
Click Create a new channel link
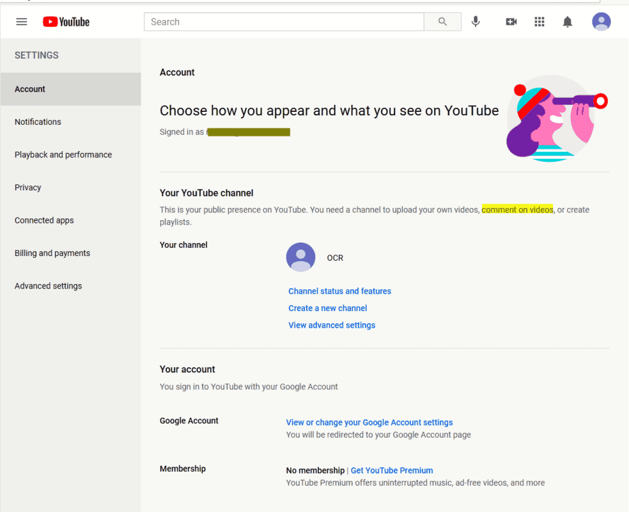click(x=327, y=308)
